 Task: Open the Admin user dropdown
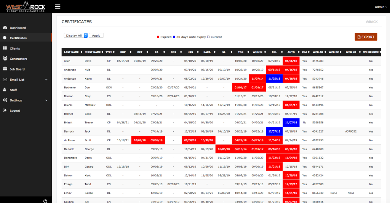click(381, 7)
